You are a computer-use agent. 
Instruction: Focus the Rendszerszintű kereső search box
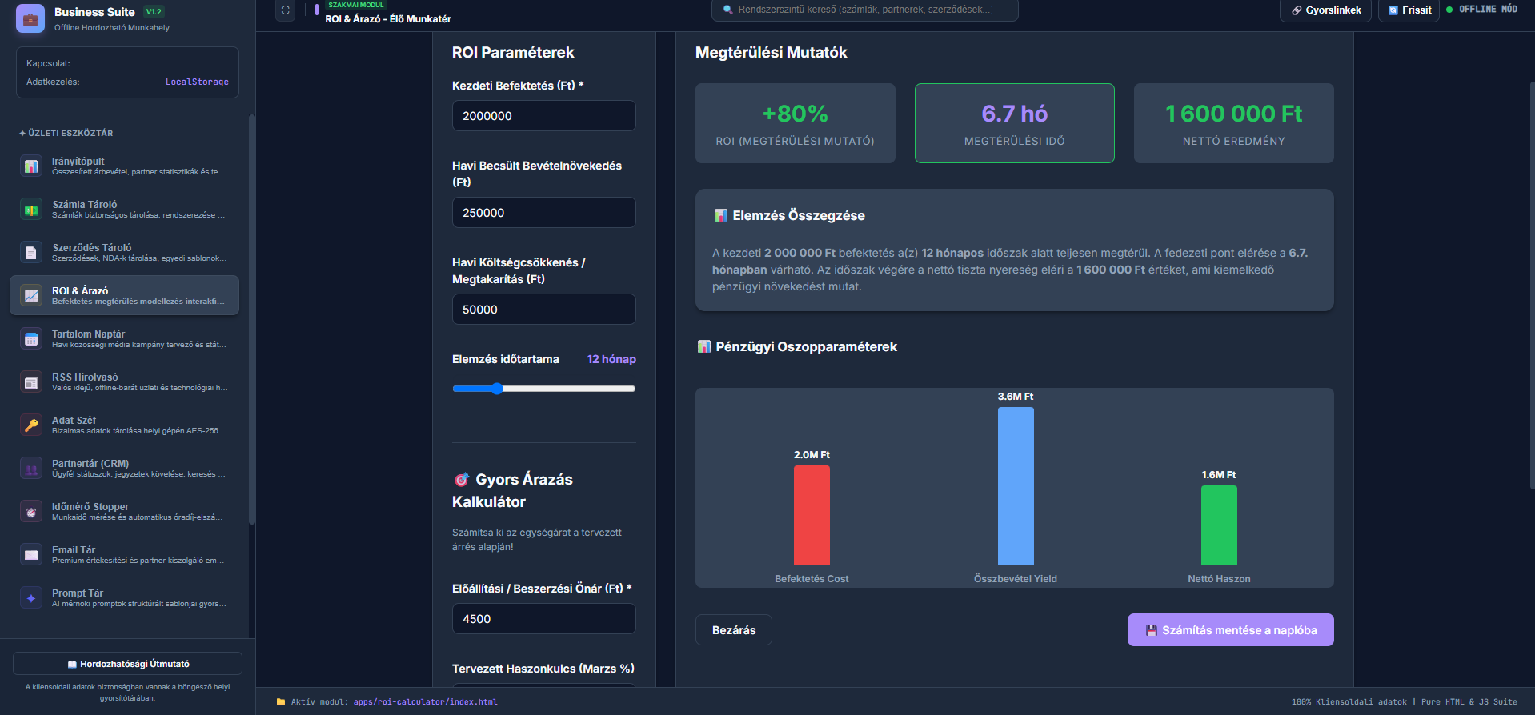[865, 10]
